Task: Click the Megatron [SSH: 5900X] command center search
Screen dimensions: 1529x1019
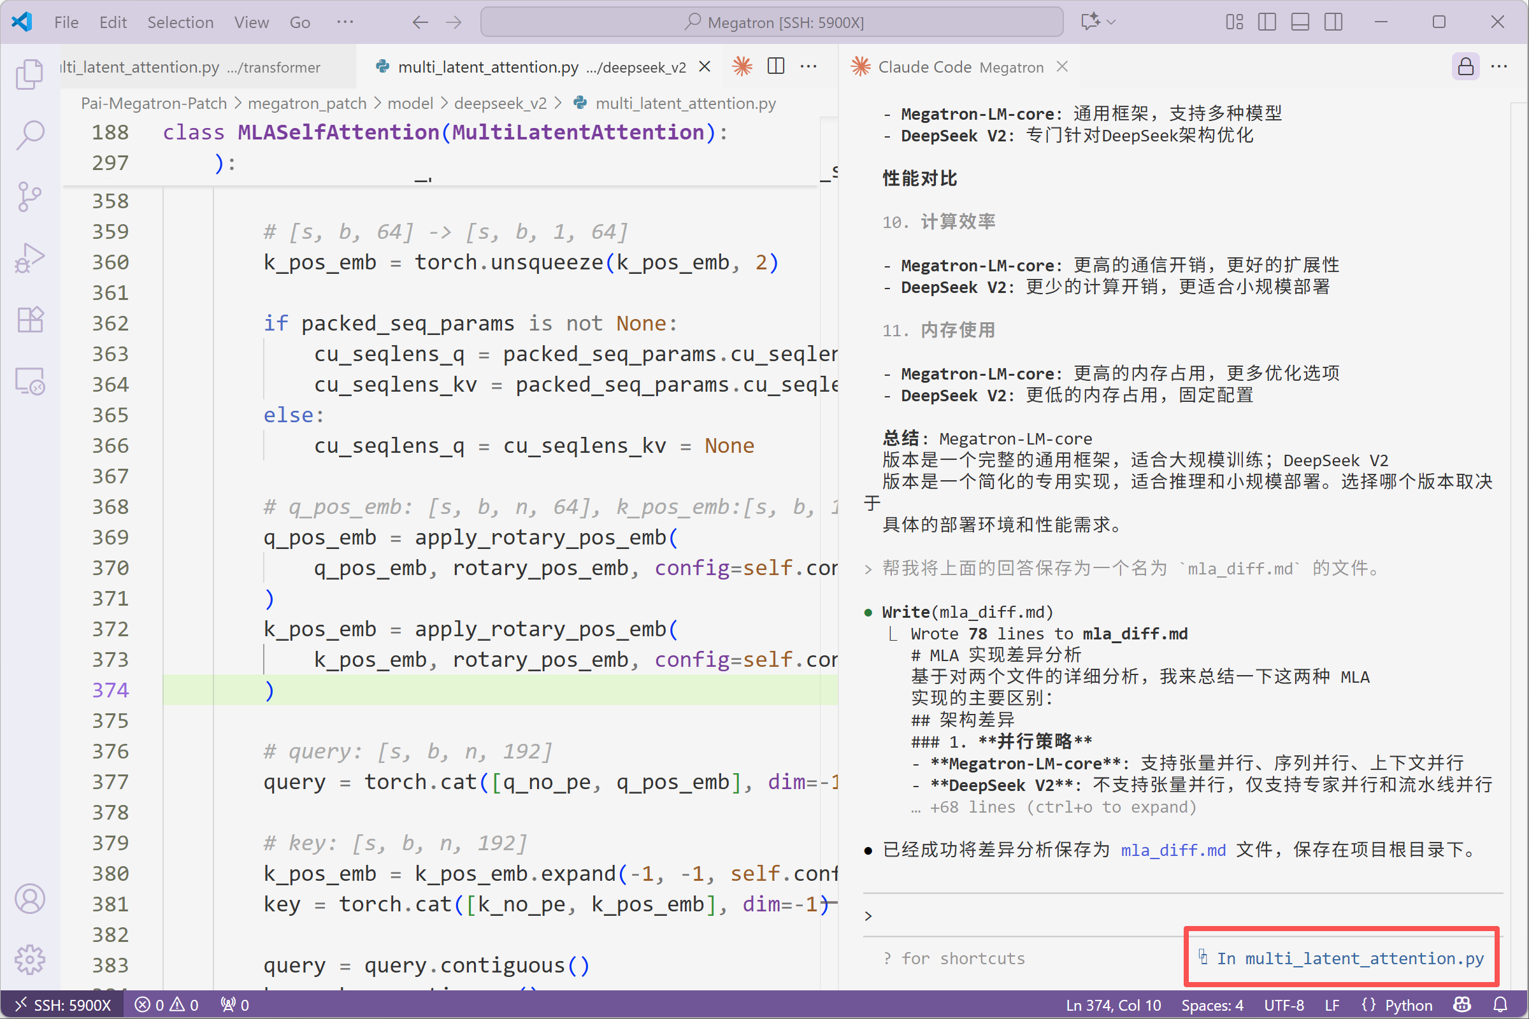Action: pyautogui.click(x=772, y=22)
